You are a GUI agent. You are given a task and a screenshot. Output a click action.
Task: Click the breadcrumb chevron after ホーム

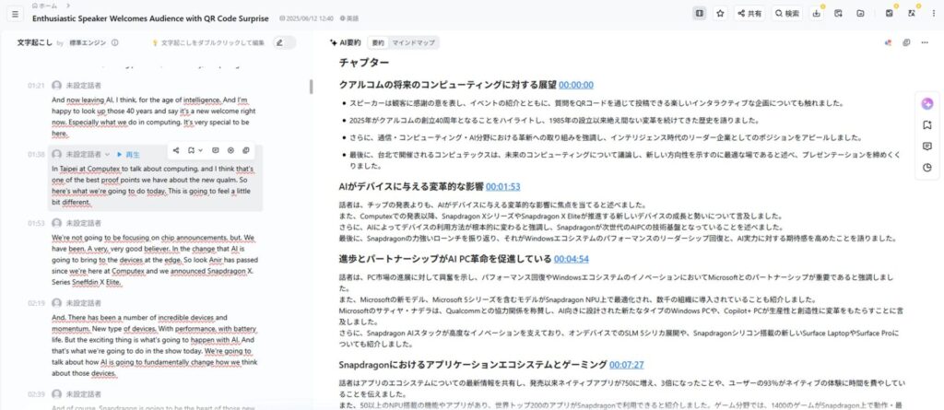pyautogui.click(x=68, y=6)
